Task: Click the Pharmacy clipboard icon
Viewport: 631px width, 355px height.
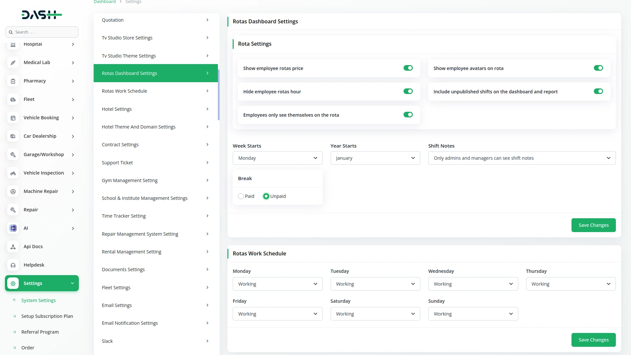Action: 13,81
